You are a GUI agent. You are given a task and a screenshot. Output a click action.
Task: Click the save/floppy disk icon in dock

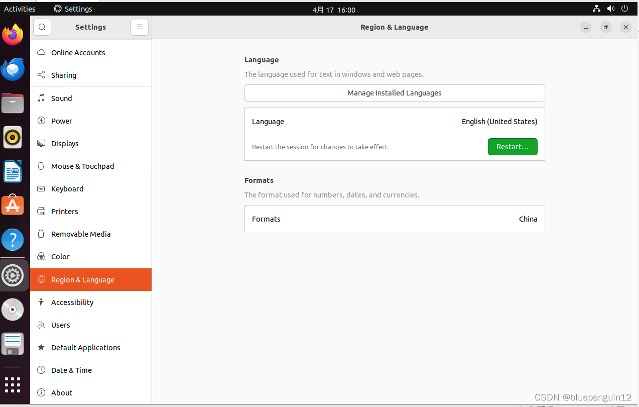pyautogui.click(x=13, y=344)
